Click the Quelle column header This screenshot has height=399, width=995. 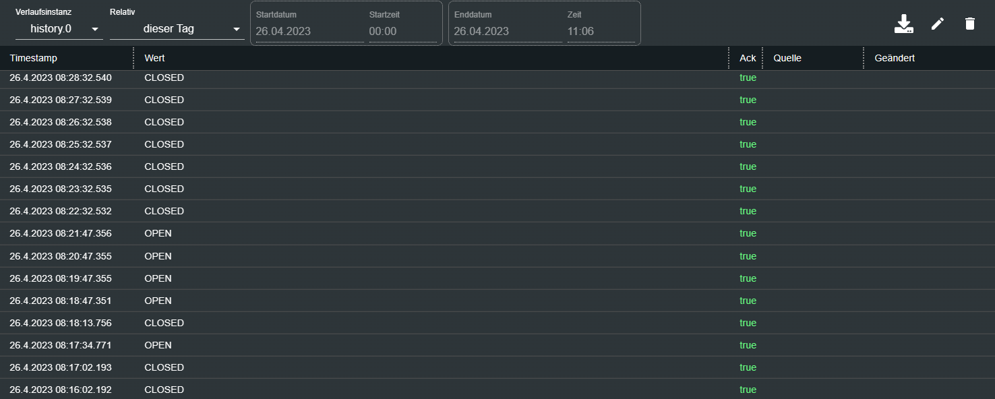point(787,58)
